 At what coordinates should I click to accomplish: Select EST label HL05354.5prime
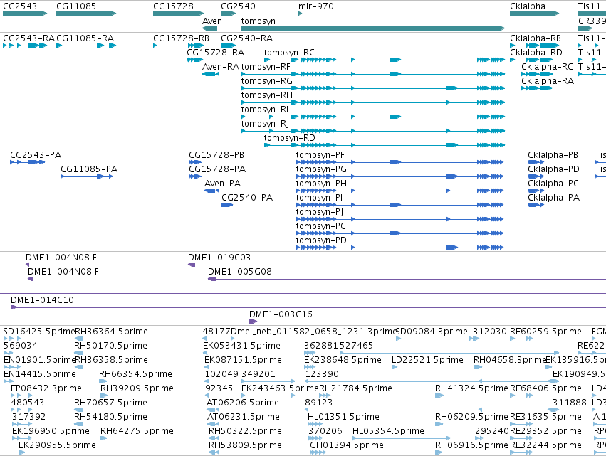[388, 431]
